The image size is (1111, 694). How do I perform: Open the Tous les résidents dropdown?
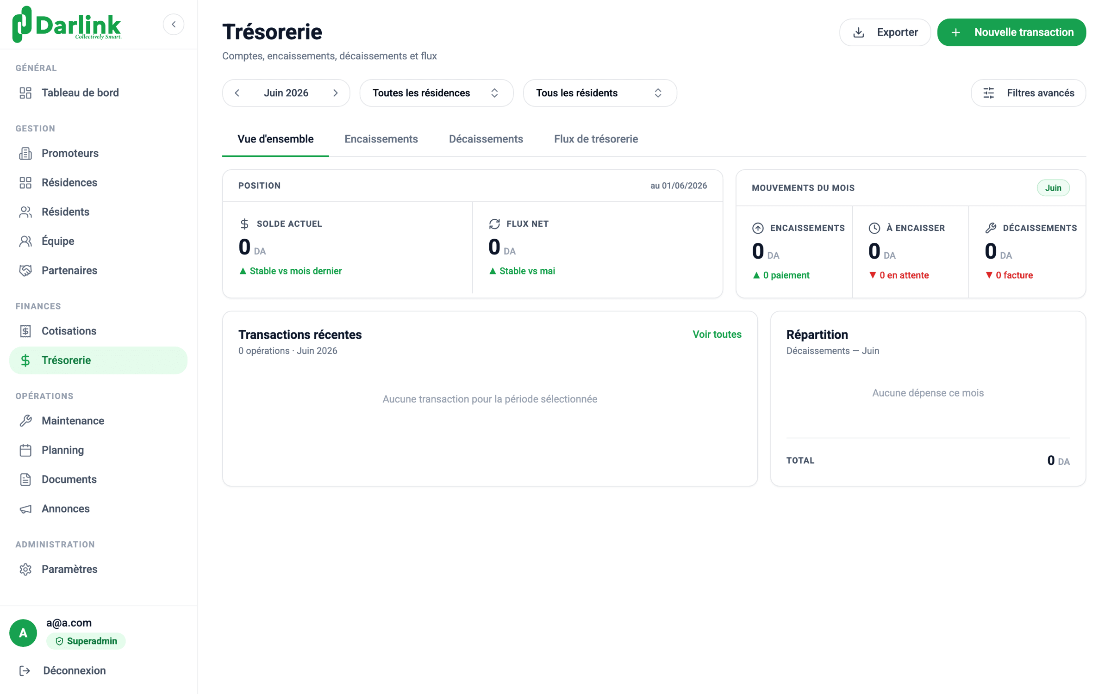pos(600,93)
